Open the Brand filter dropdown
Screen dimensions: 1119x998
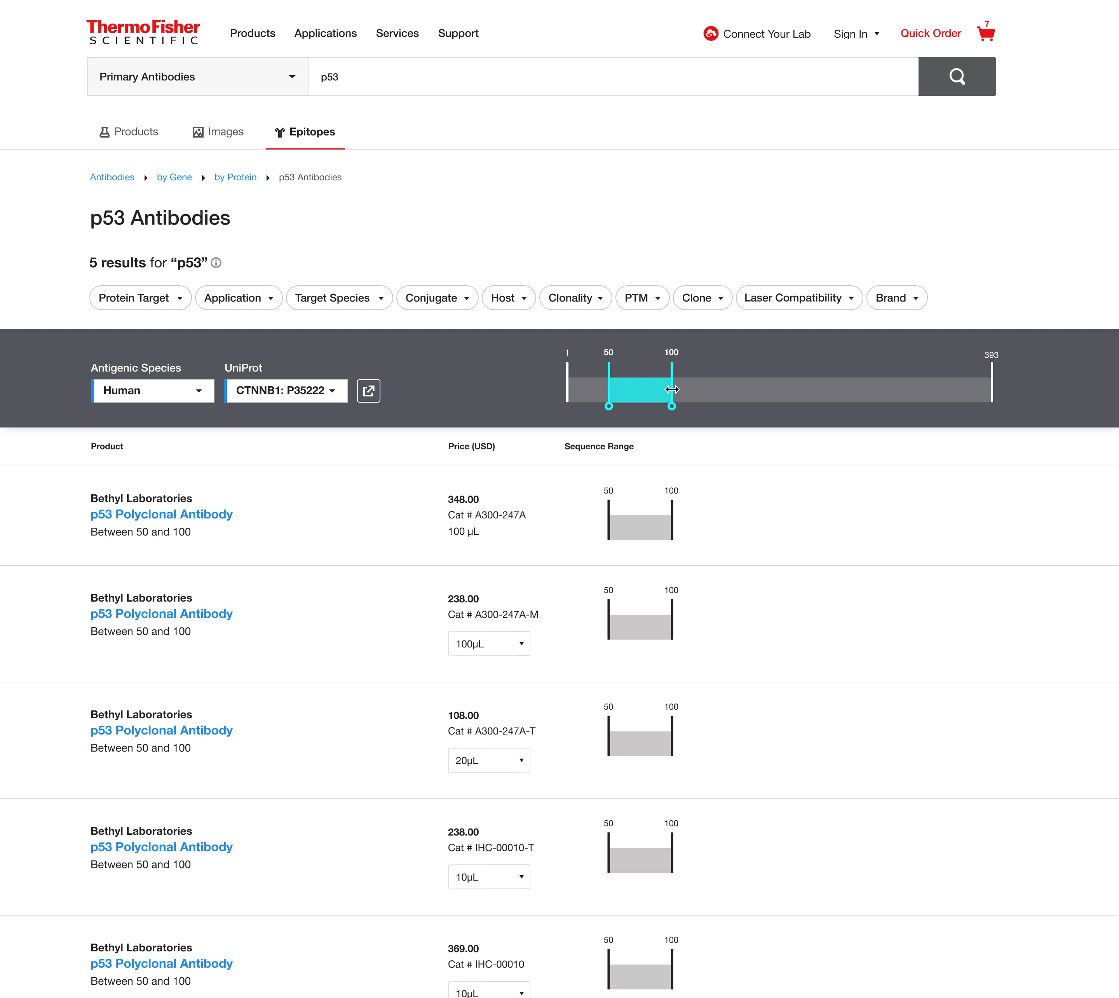tap(896, 298)
